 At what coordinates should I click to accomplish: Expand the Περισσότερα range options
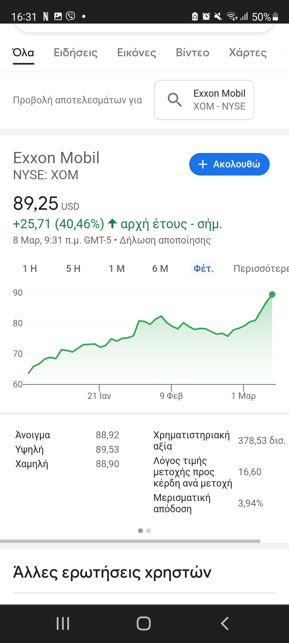click(x=261, y=268)
